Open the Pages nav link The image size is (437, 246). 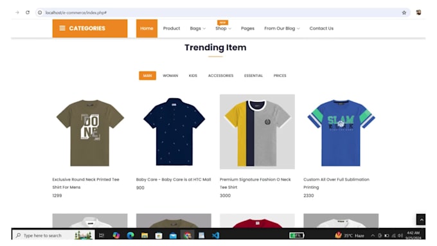click(247, 28)
